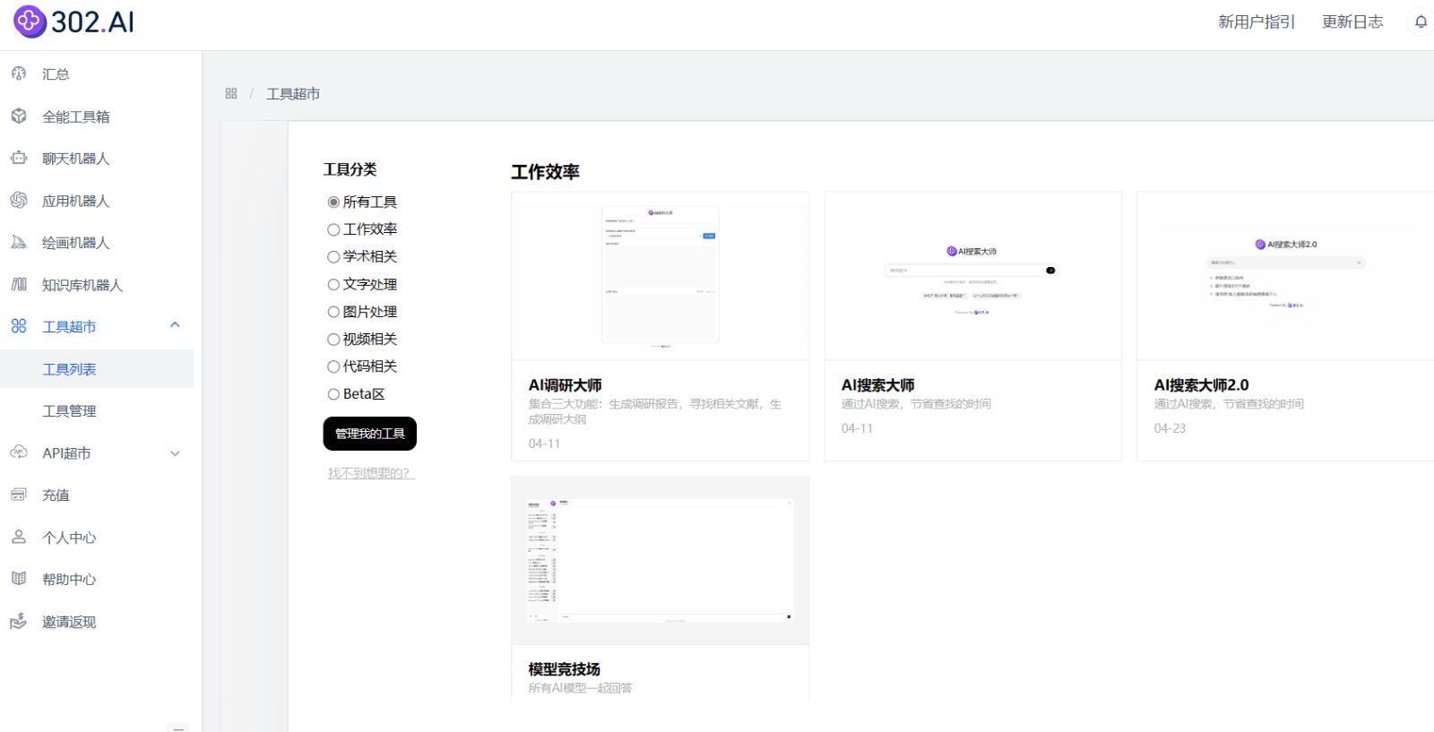Click the 04-23 date text

(x=1170, y=428)
